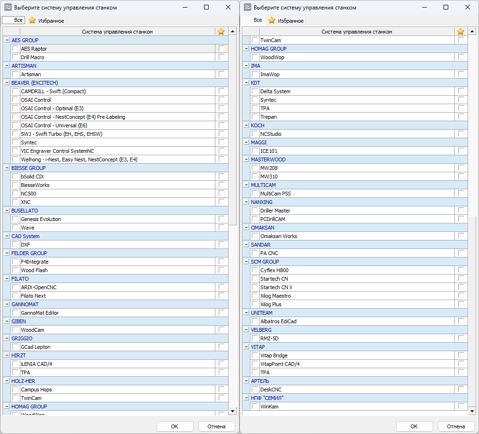Tick the Xilog Maestro checkbox
479x434 pixels.
pyautogui.click(x=255, y=296)
